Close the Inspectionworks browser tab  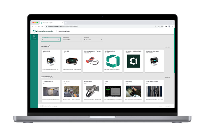62,23
